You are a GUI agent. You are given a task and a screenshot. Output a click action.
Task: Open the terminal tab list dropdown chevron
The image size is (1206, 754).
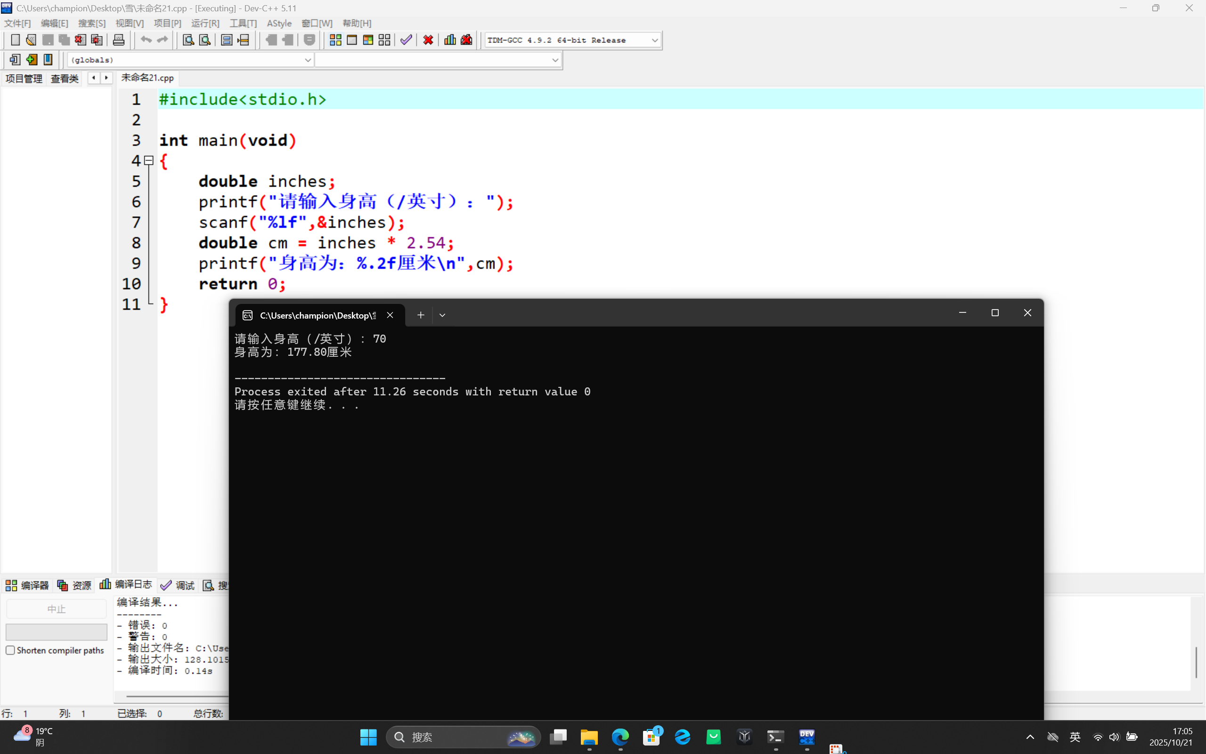(x=442, y=315)
